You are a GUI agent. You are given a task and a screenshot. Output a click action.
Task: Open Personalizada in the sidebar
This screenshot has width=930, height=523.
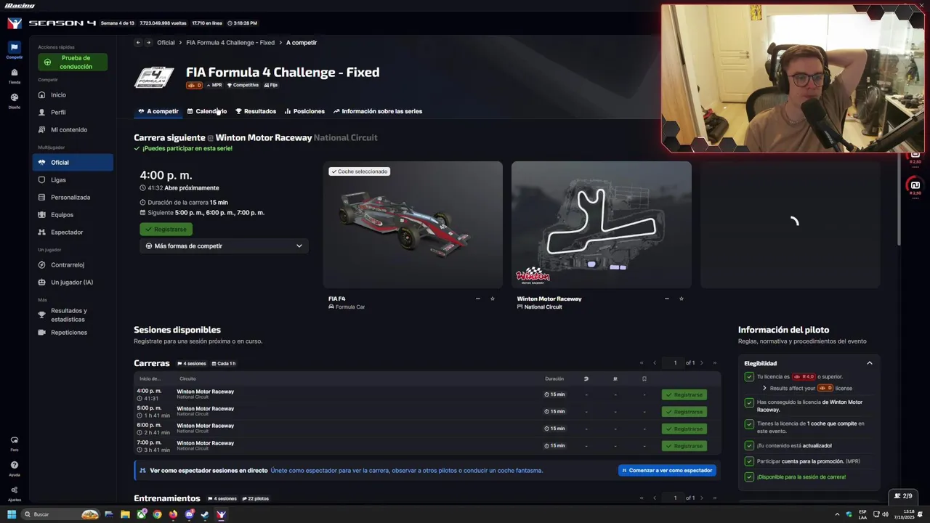pos(73,198)
